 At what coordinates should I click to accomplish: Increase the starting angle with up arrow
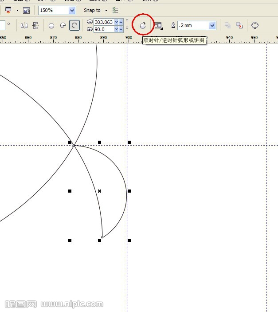(x=121, y=22)
